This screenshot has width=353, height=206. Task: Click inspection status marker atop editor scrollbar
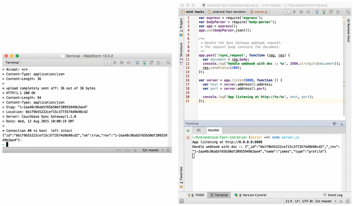pyautogui.click(x=343, y=18)
